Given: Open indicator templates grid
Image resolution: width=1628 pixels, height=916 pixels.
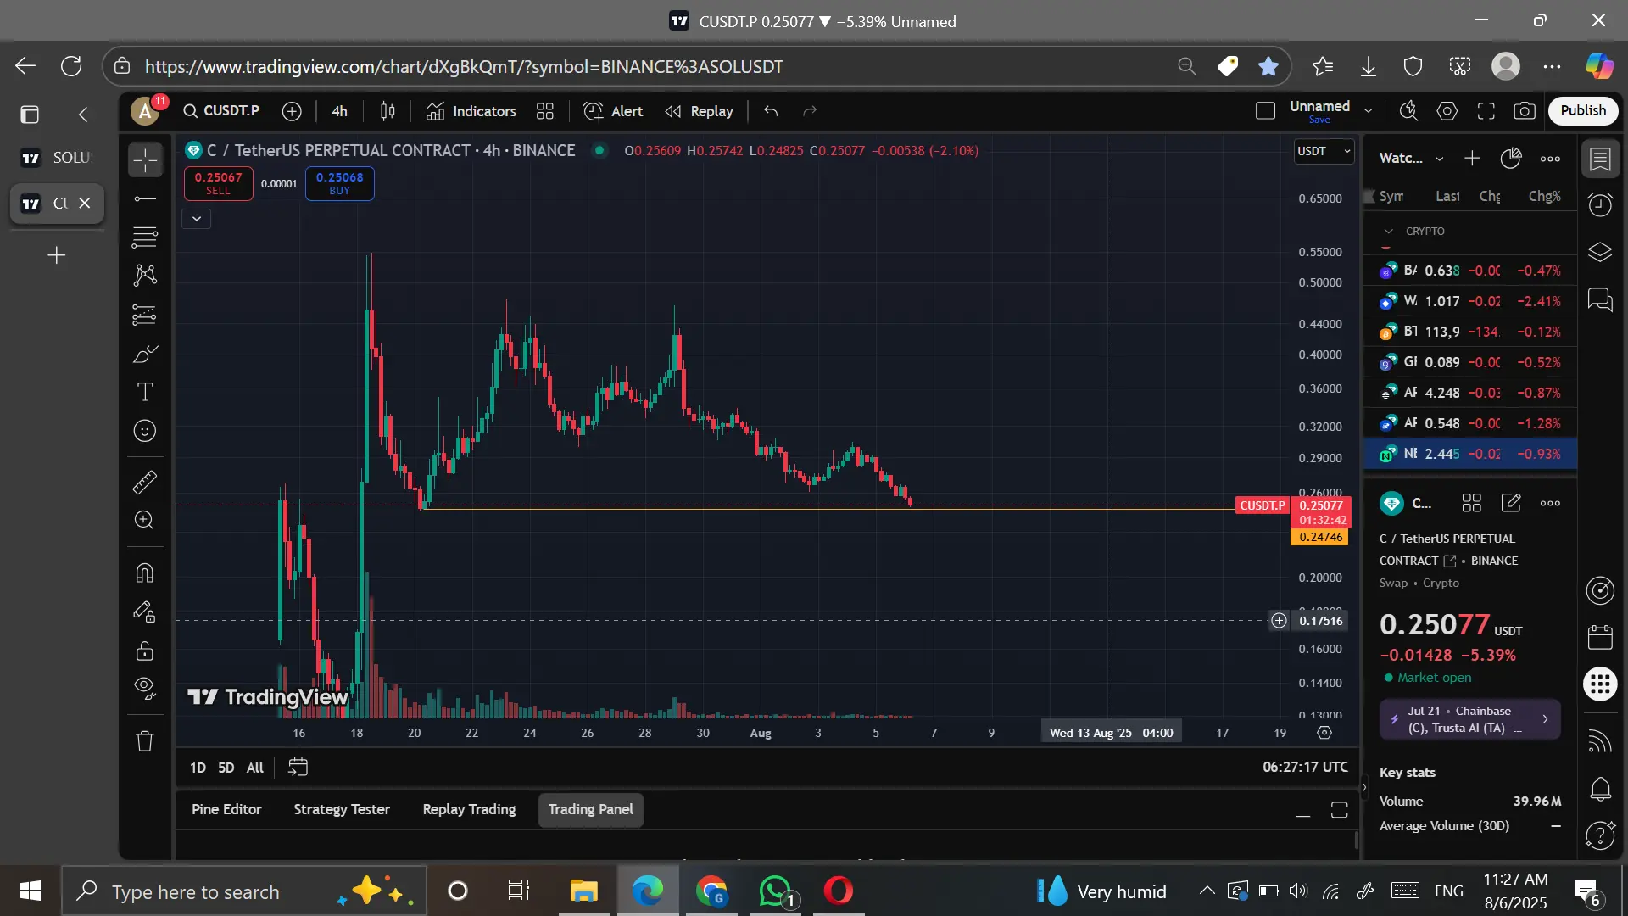Looking at the screenshot, I should coord(545,111).
